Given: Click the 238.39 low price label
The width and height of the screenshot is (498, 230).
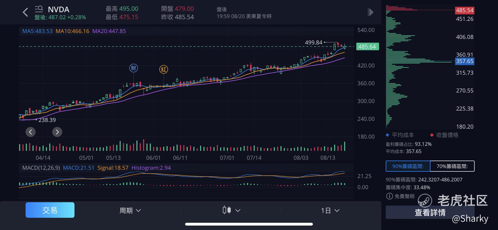Looking at the screenshot, I should [47, 120].
